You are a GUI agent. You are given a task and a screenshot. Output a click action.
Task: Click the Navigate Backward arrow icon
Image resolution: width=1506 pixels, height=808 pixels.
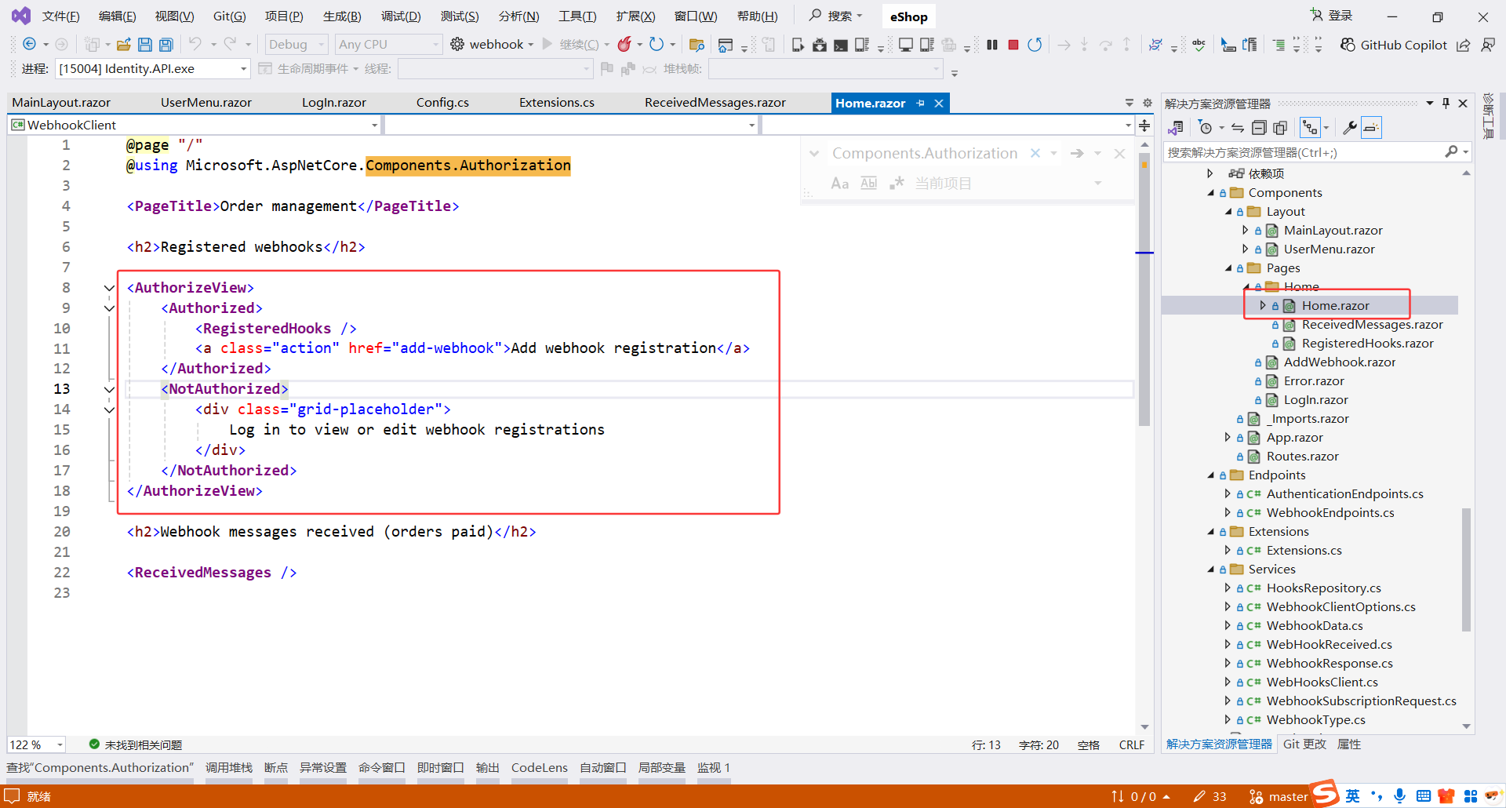click(30, 45)
